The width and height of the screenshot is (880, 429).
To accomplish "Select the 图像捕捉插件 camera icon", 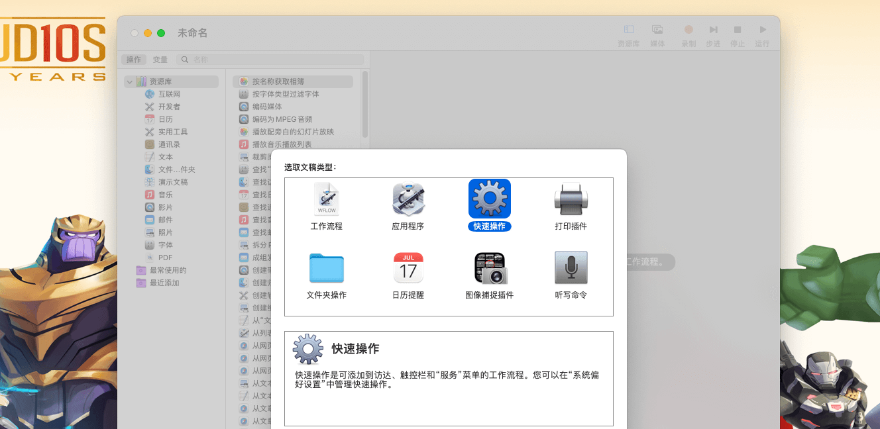I will tap(489, 268).
